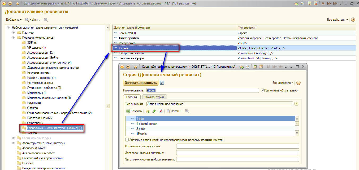Uncheck the Заполнять обязательно checkbox
The width and height of the screenshot is (359, 170).
pyautogui.click(x=263, y=90)
